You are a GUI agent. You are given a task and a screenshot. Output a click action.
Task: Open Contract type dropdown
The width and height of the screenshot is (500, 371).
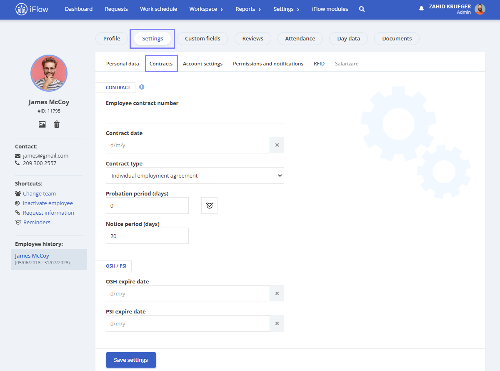(x=195, y=175)
